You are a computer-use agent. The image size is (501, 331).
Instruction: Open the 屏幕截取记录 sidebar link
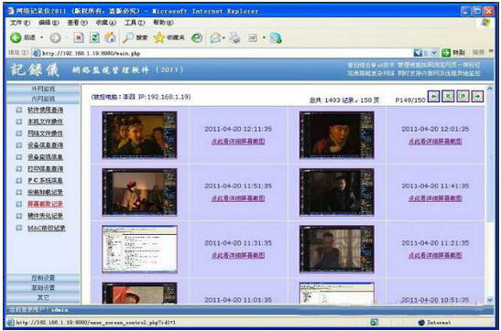coord(45,204)
